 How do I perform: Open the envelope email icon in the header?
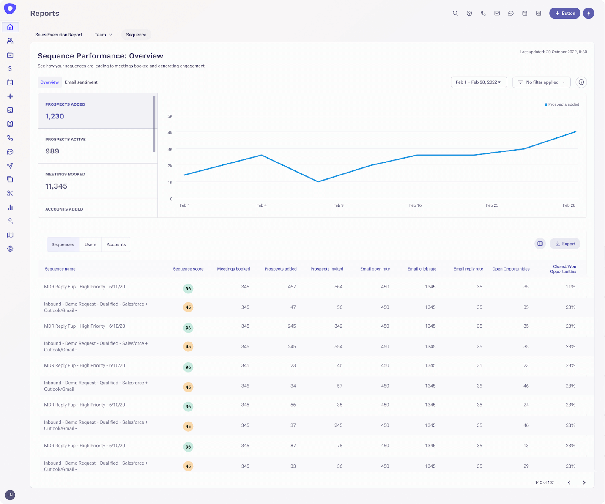pyautogui.click(x=497, y=13)
